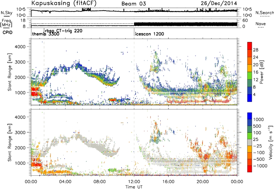Viewport: 274px width, 189px height.
Task: Click the '16:00' time tick label
Action: click(x=168, y=182)
